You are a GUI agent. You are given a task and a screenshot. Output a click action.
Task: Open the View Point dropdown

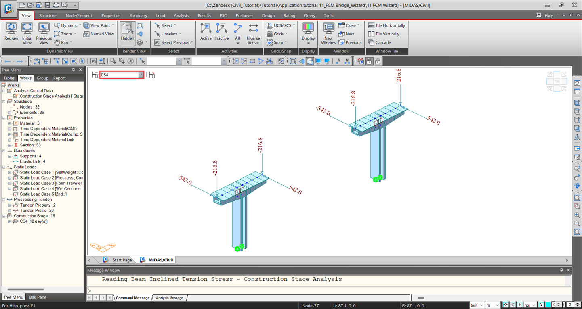point(99,25)
